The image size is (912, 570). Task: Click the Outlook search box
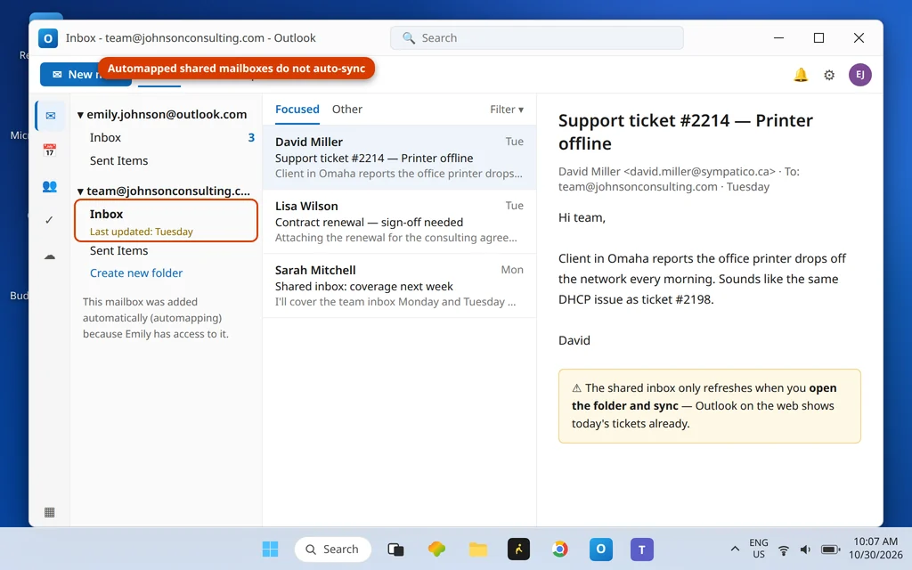pos(537,37)
